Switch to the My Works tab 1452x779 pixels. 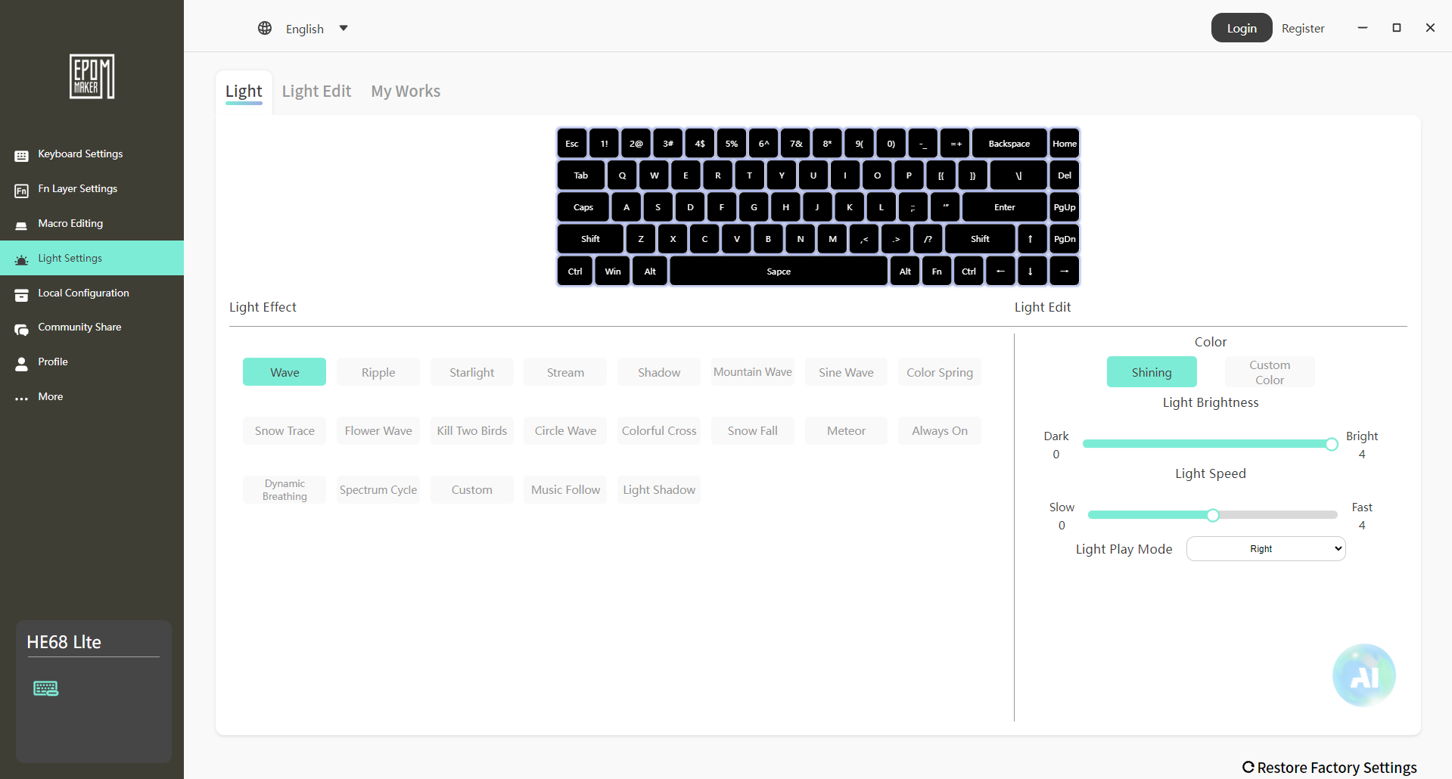pyautogui.click(x=406, y=92)
